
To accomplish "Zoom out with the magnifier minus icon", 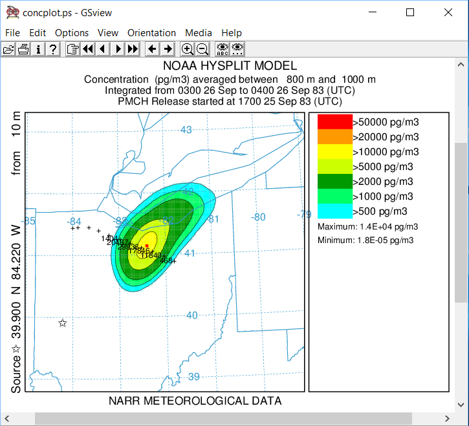I will (x=202, y=48).
